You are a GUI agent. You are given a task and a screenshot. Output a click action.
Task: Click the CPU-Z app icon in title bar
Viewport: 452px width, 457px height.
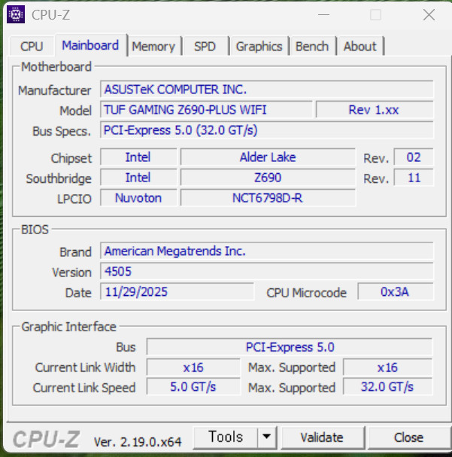[x=16, y=14]
